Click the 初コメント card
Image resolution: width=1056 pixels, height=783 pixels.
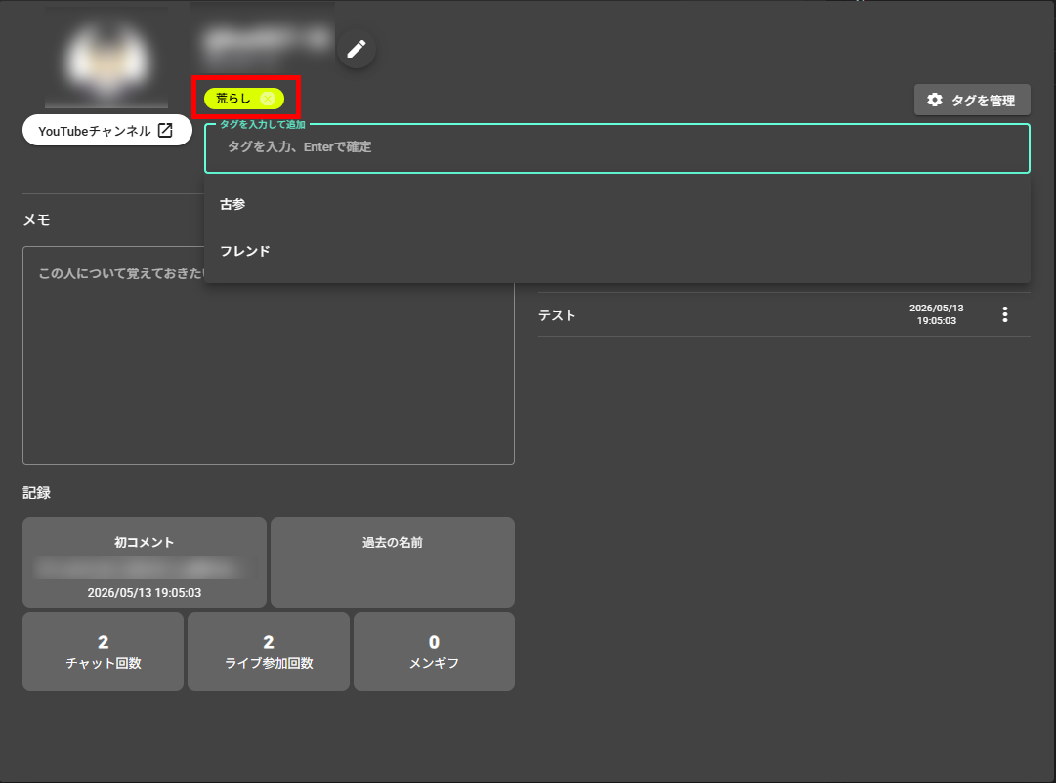tap(145, 563)
